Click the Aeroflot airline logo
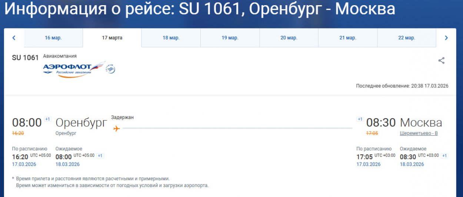Screen dimensions: 463x197 tap(73, 69)
